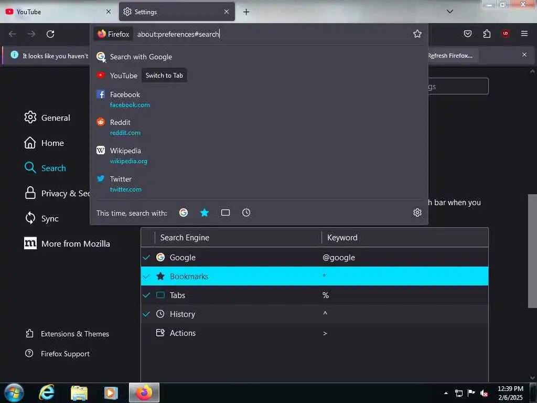Open the uBlock Origin extension icon

pyautogui.click(x=506, y=34)
